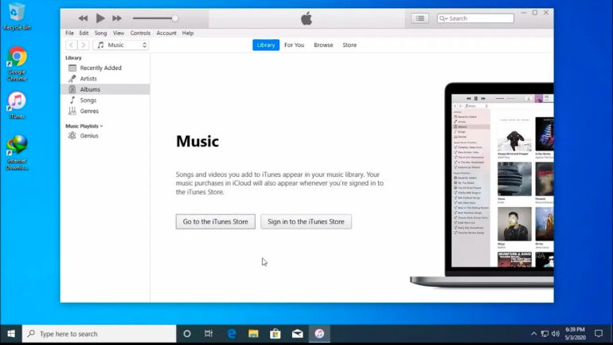Click the Fast Forward next track button
Image resolution: width=613 pixels, height=345 pixels.
[117, 18]
